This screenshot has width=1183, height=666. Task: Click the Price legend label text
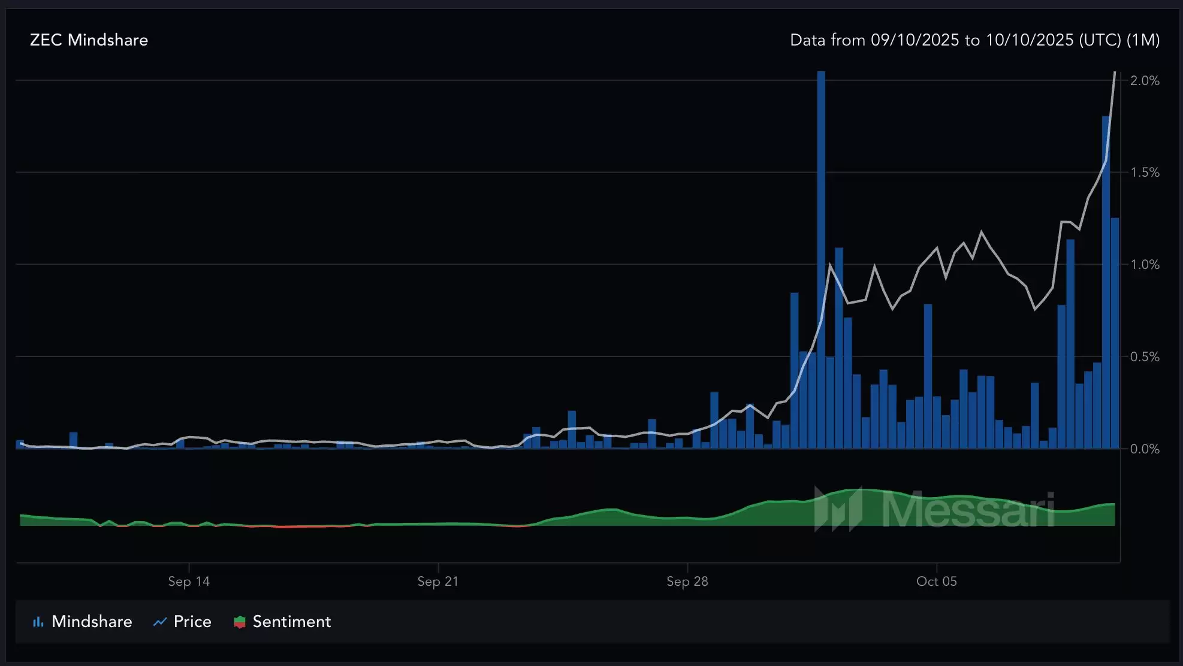[191, 622]
